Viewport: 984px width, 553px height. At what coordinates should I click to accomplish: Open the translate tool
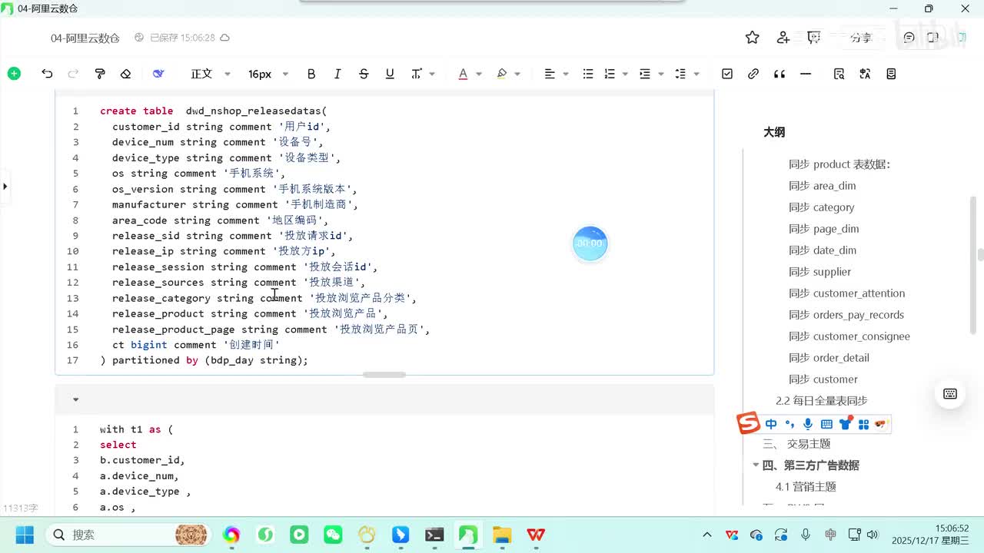tap(865, 74)
